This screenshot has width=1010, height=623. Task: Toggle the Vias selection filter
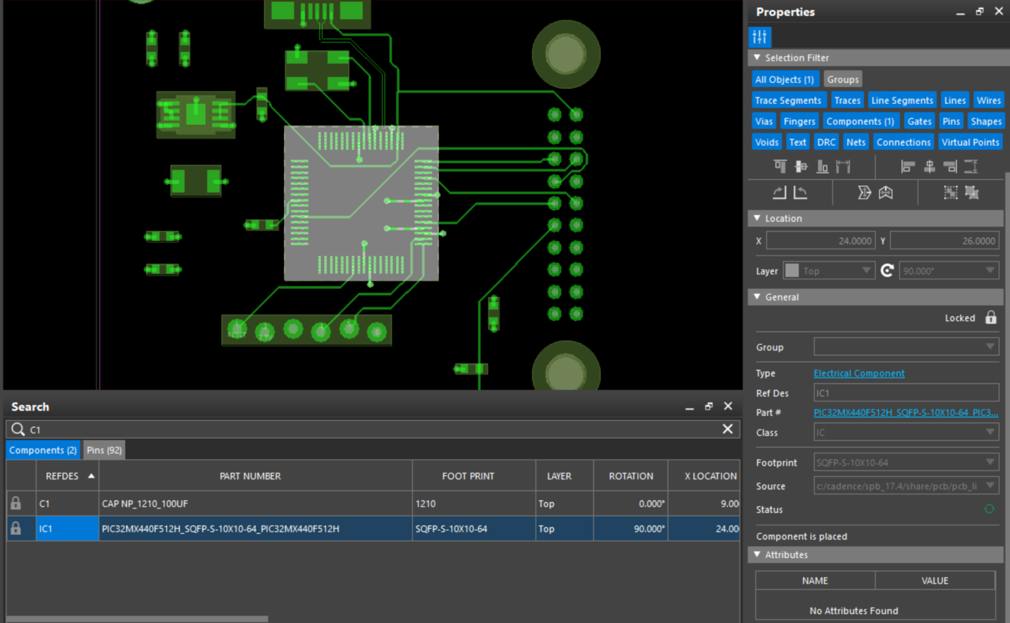pyautogui.click(x=763, y=121)
